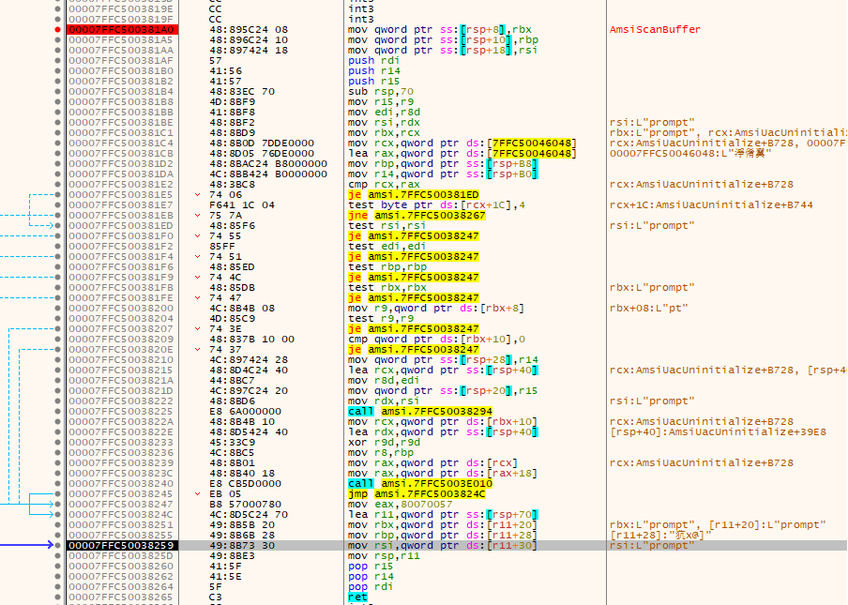Click instruction jne amsi.7FFC50038267
Image resolution: width=848 pixels, height=605 pixels.
417,215
